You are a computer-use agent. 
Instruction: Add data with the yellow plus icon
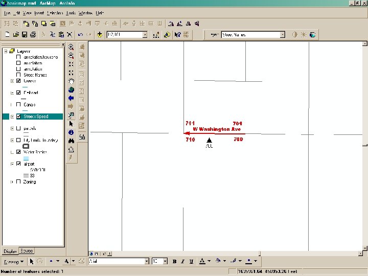pyautogui.click(x=100, y=35)
